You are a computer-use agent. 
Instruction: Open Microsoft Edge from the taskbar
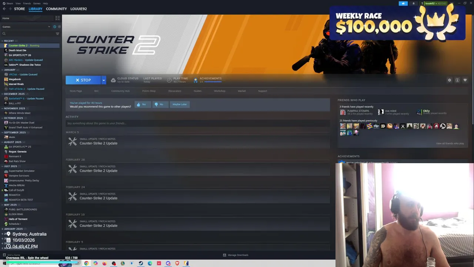(150, 263)
